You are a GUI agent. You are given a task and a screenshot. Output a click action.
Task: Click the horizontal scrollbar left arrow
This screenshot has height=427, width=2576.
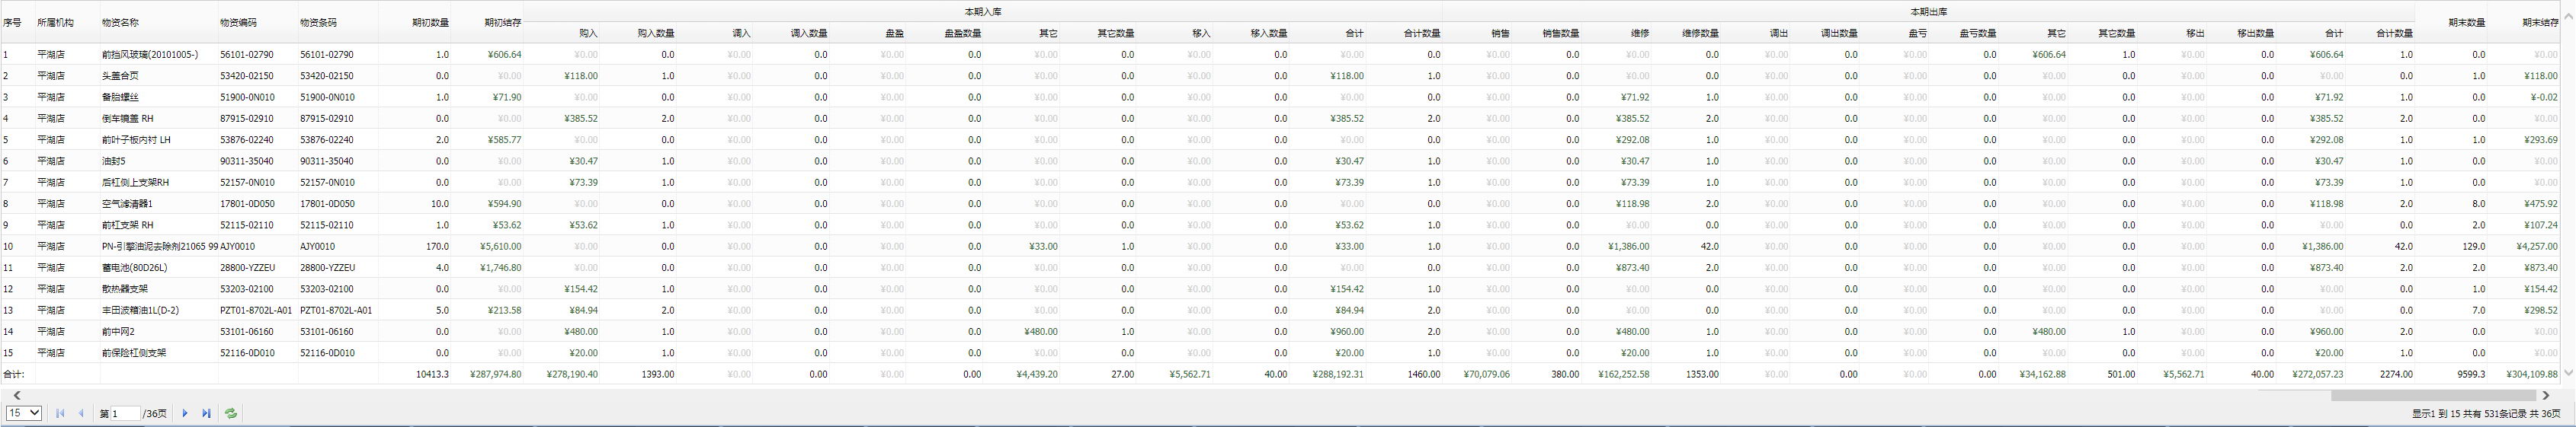[17, 396]
